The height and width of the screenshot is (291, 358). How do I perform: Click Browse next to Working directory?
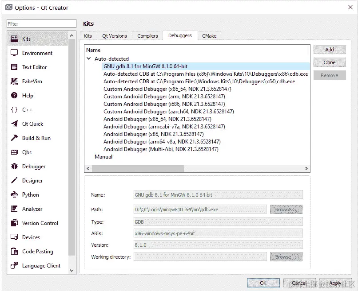point(286,256)
